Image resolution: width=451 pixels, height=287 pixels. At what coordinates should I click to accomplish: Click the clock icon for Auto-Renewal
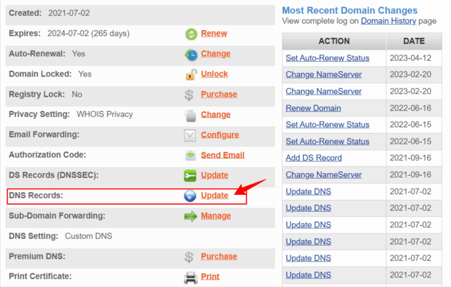(191, 54)
